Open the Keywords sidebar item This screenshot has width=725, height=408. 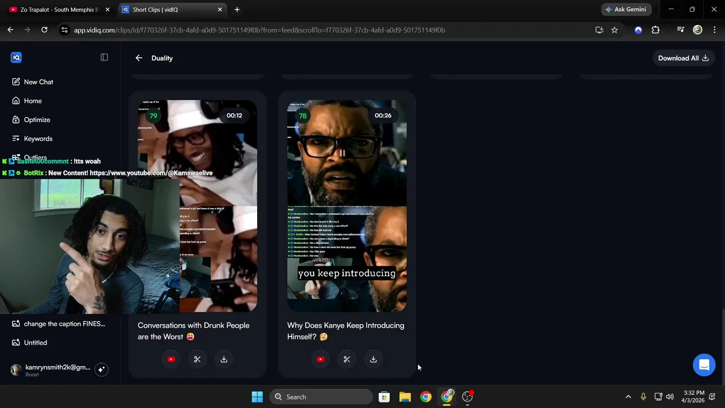[32, 139]
